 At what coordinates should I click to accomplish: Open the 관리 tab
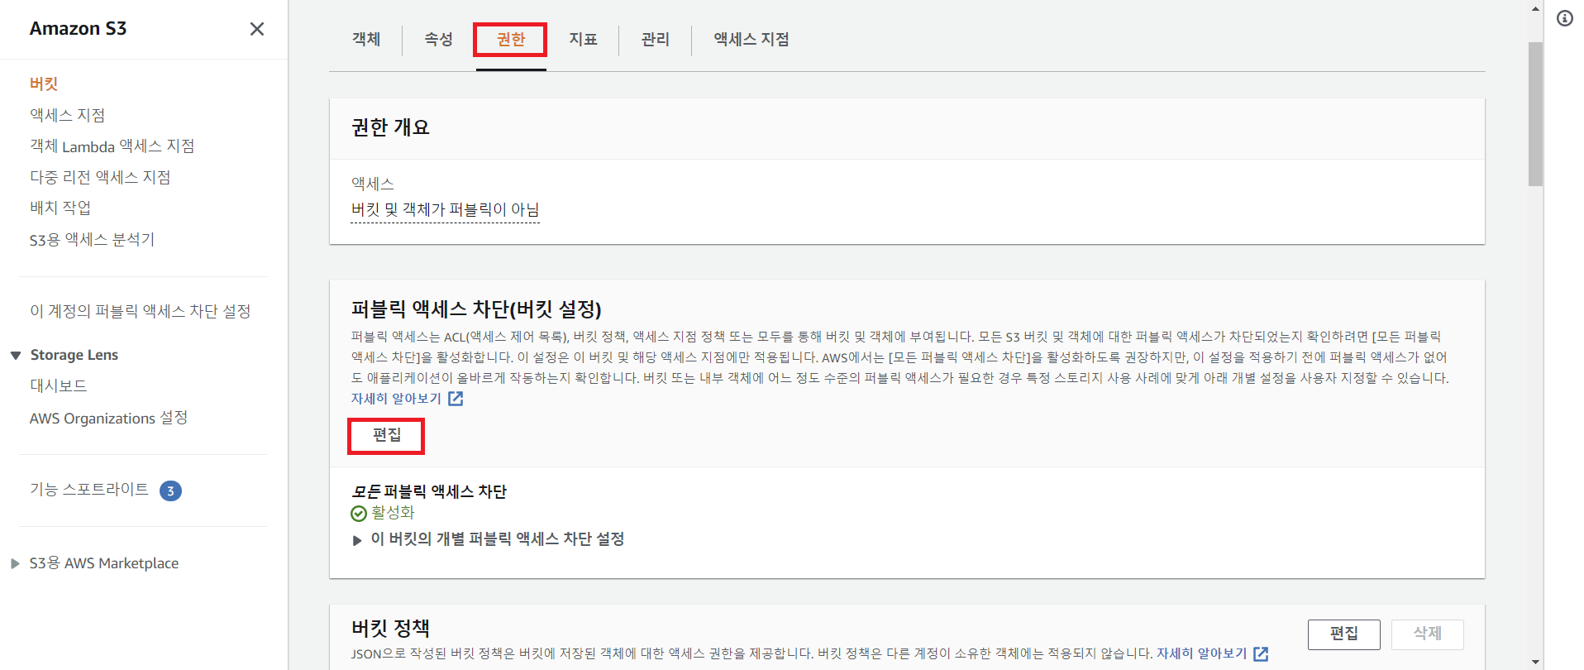[655, 39]
